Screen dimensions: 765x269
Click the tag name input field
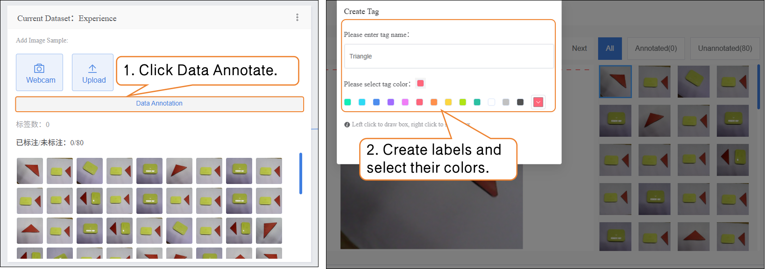[448, 57]
